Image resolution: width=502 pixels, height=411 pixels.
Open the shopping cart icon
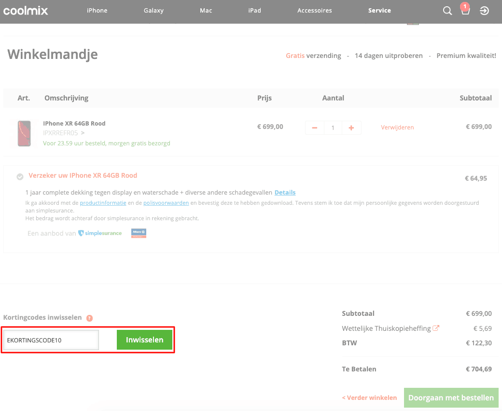click(x=465, y=10)
